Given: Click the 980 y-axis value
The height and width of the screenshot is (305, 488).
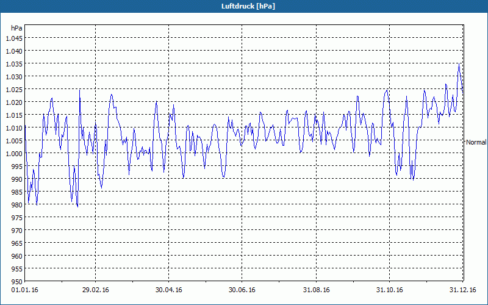Looking at the screenshot, I should (18, 205).
